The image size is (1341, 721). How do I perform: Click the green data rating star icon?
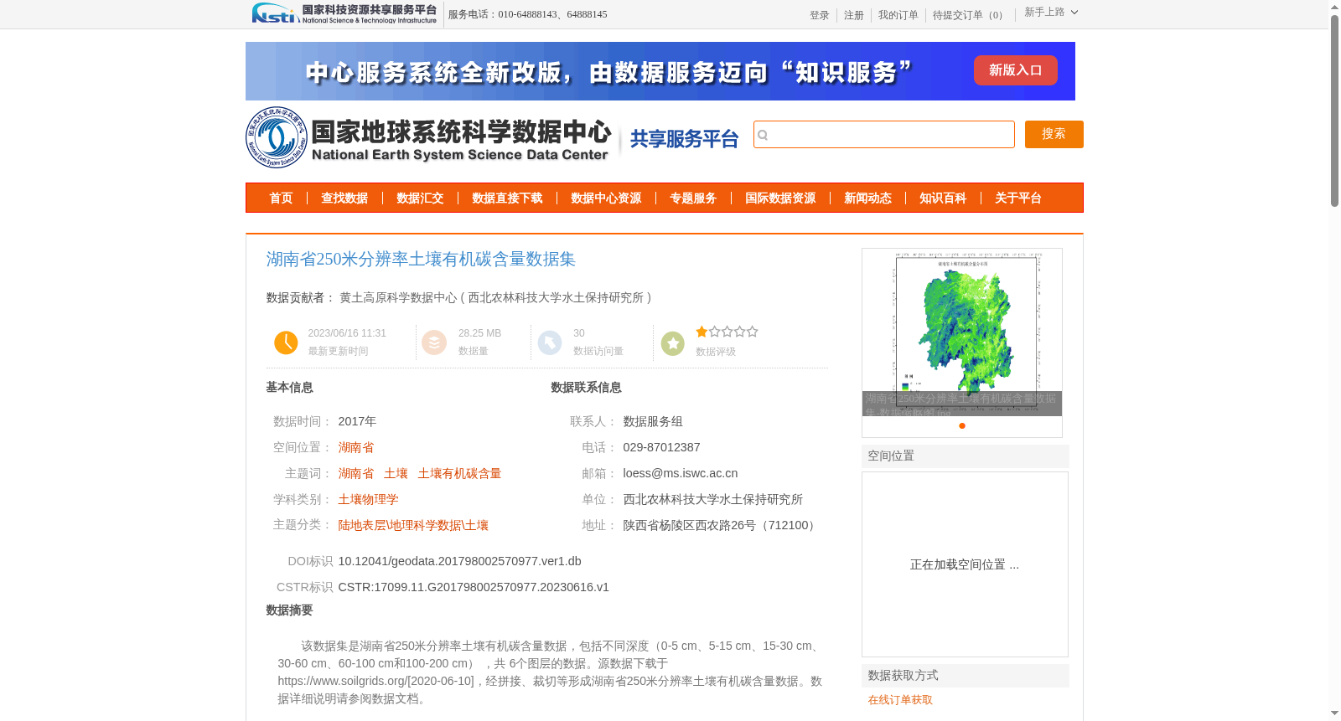pyautogui.click(x=672, y=343)
